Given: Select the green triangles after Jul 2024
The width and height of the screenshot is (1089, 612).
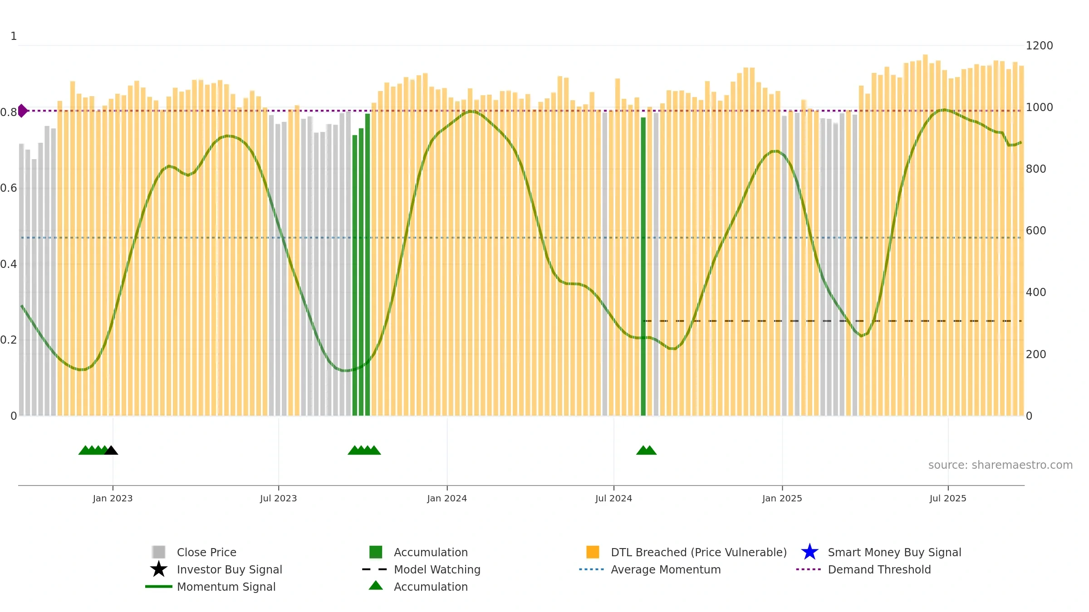Looking at the screenshot, I should click(x=646, y=450).
